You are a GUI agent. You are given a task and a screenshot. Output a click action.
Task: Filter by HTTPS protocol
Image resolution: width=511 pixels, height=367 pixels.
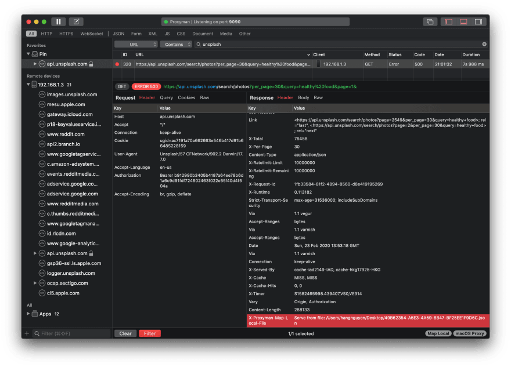(66, 34)
